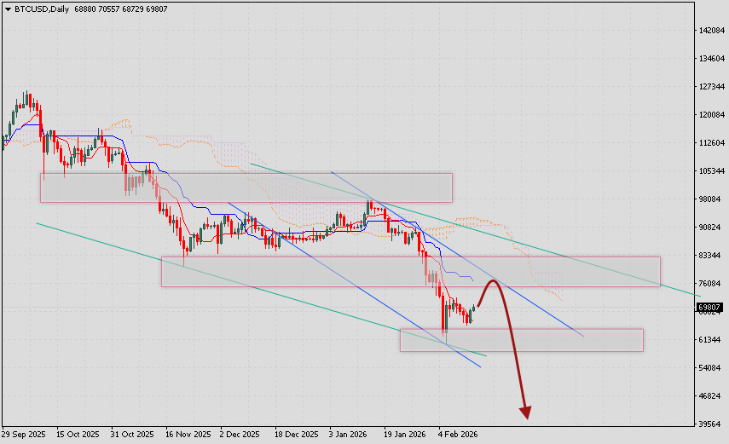
Task: Click the 120084 price scale label
Action: pos(710,115)
